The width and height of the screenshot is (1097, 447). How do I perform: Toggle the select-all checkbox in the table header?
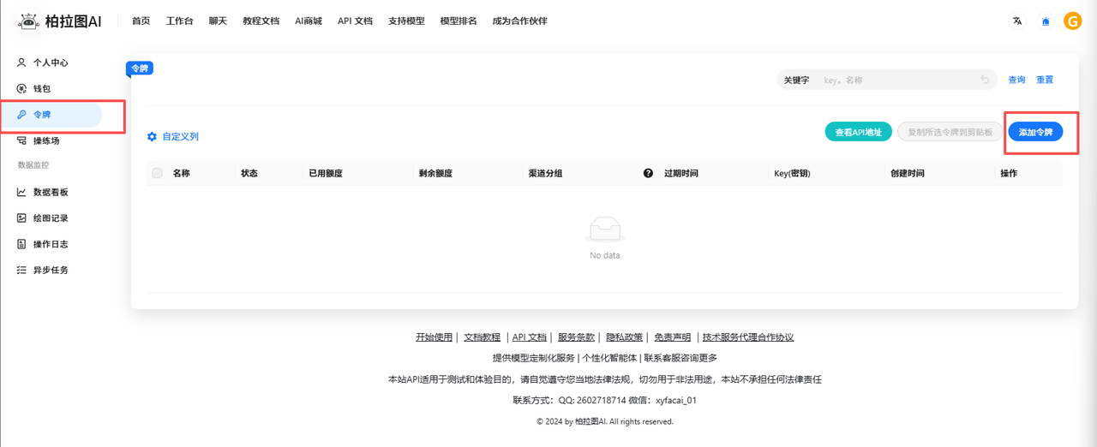(x=157, y=173)
